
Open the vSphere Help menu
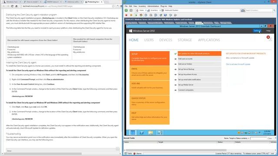click(170, 6)
